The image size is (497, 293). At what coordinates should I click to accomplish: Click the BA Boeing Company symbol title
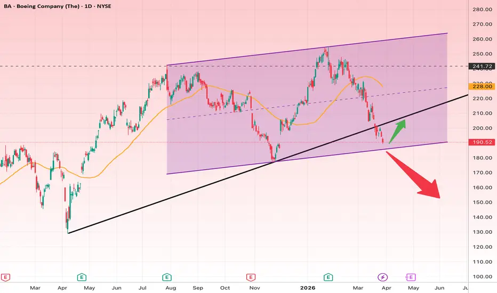(58, 6)
